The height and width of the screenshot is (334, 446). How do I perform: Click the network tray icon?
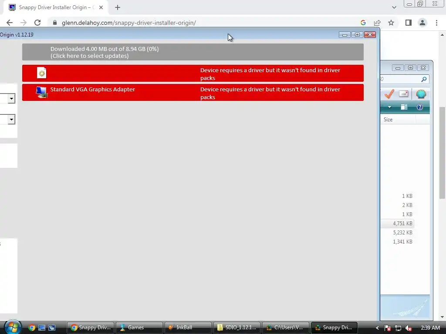(x=398, y=328)
